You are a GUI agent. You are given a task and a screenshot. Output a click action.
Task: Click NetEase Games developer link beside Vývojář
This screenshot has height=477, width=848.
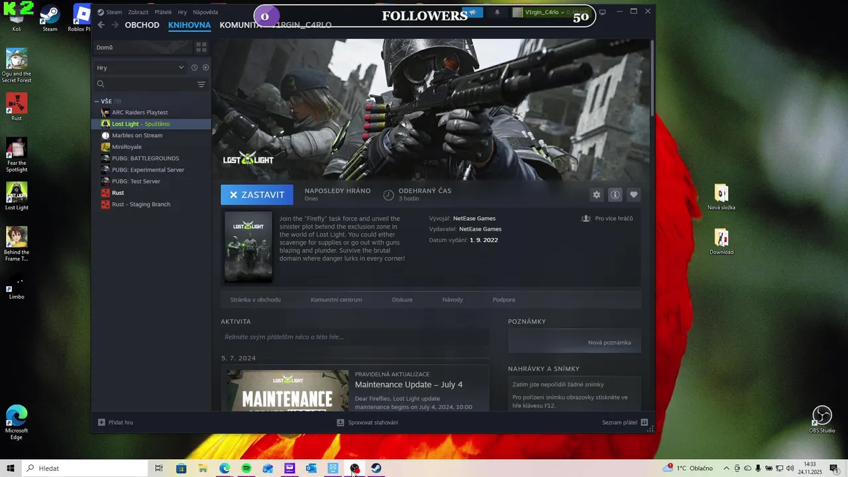[x=474, y=219]
